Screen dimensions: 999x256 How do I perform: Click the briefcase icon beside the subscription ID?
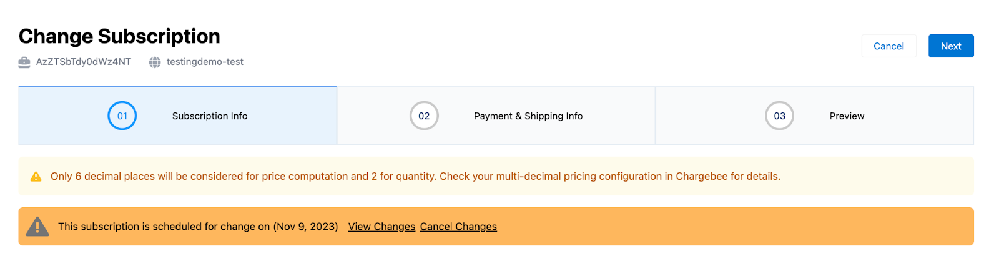(x=24, y=62)
